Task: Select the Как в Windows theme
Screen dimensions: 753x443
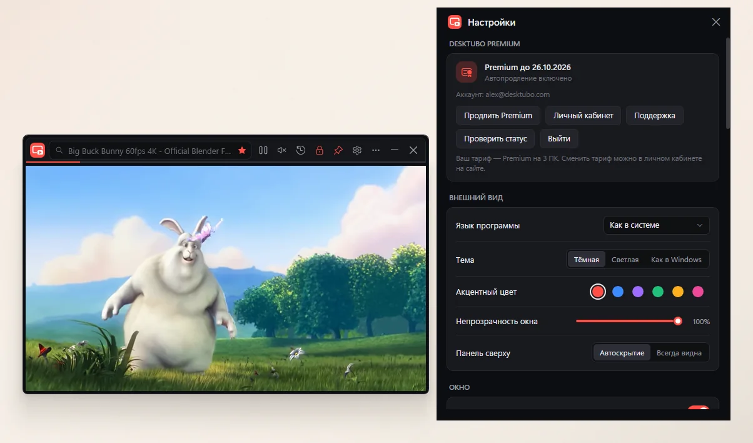Action: point(676,260)
